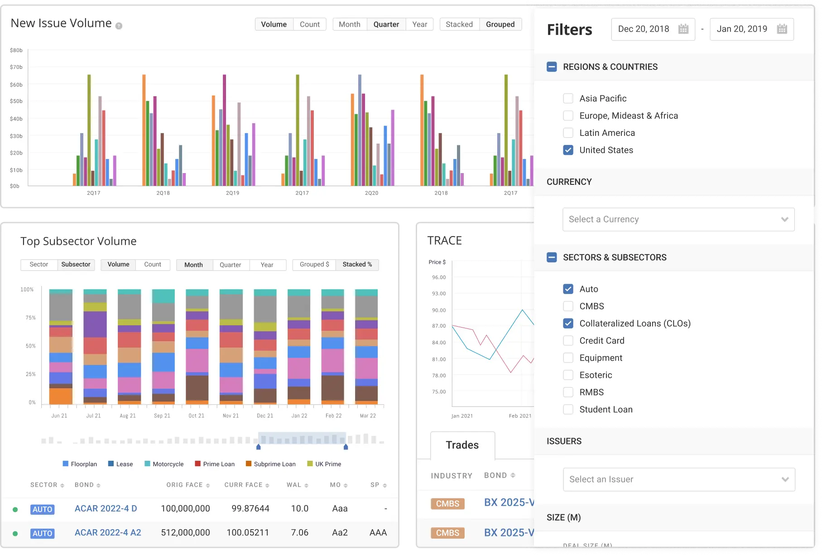Switch to the Trades tab
Screen dimensions: 822x555
point(462,445)
